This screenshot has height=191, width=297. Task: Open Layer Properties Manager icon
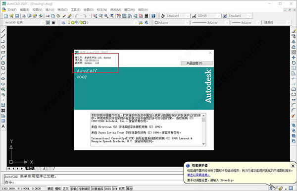click(63, 23)
